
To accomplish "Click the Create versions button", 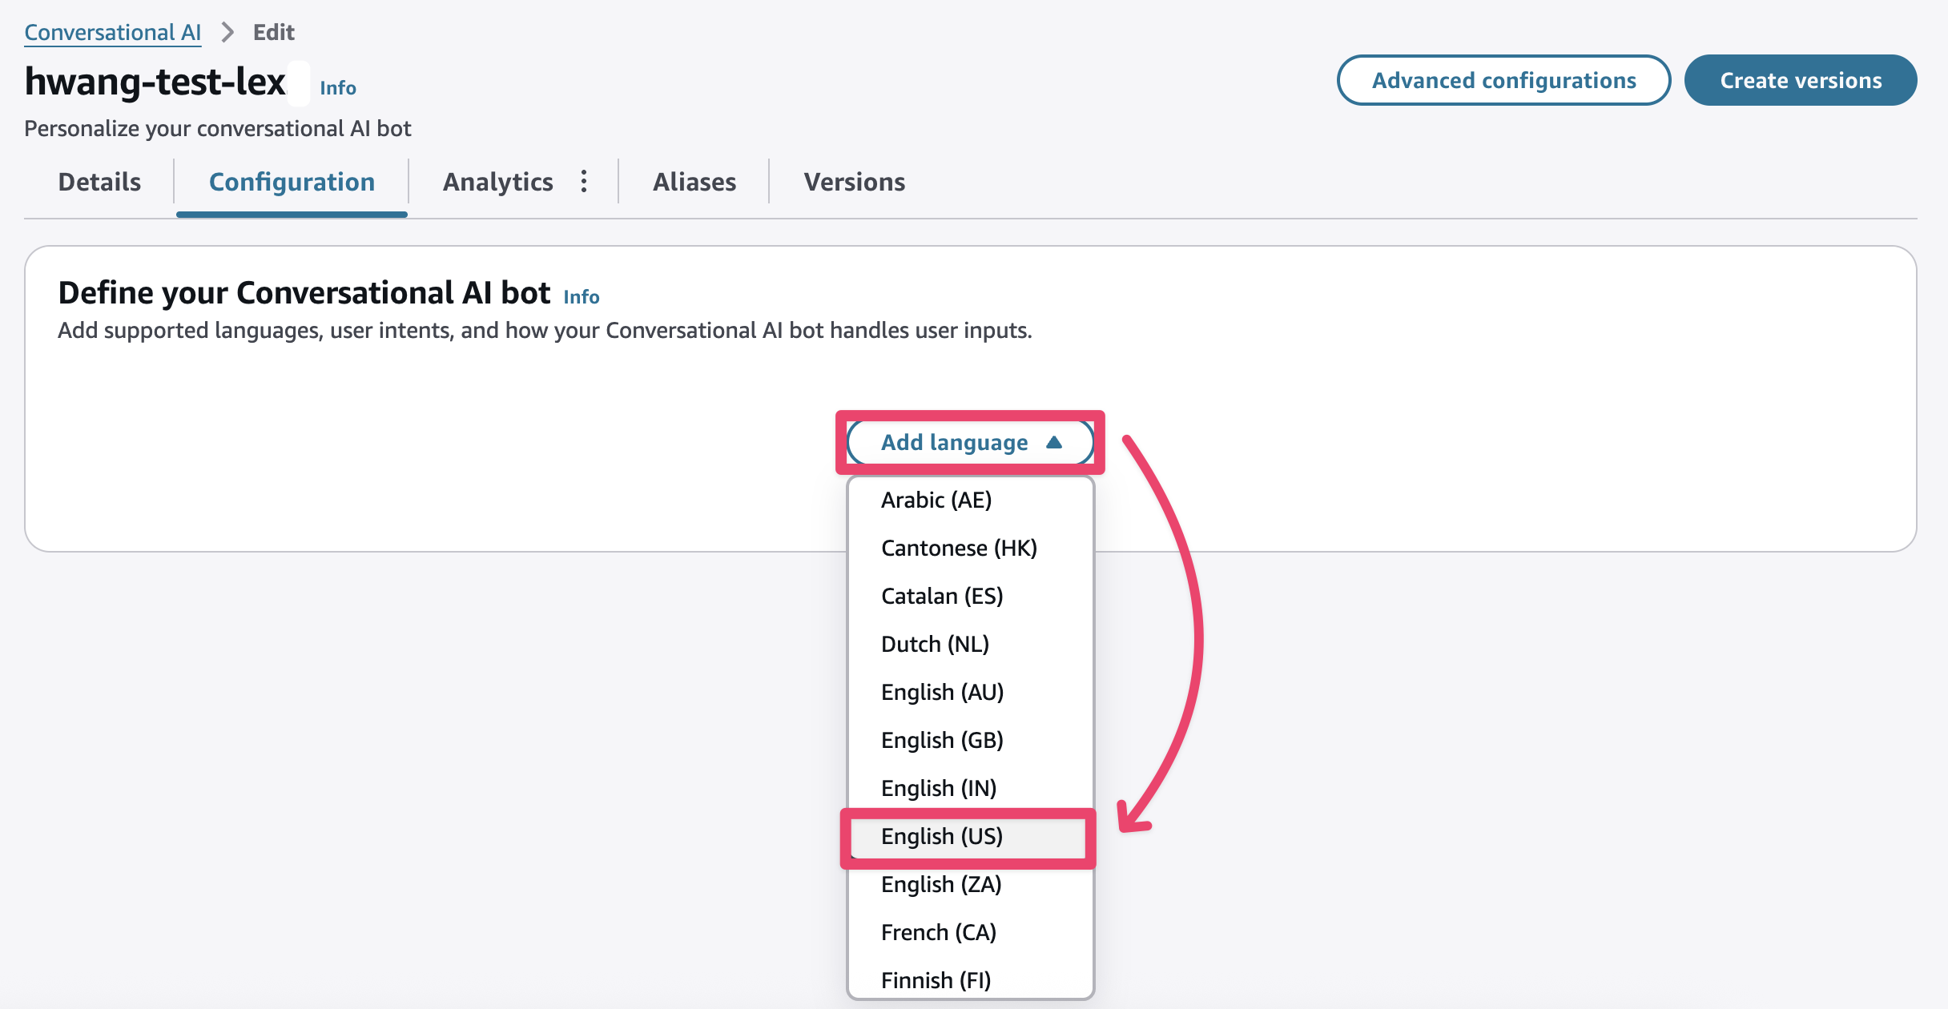I will pos(1801,80).
